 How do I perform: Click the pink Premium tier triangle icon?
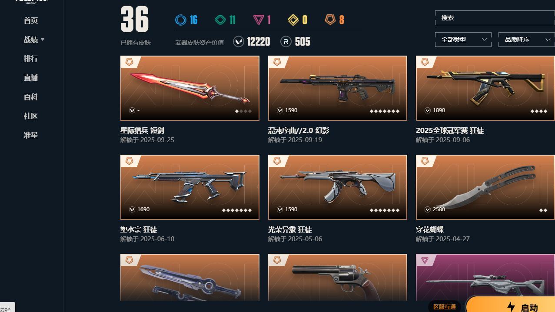[x=259, y=20]
